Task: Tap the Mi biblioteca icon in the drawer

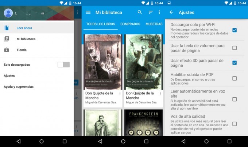Action: [x=7, y=39]
